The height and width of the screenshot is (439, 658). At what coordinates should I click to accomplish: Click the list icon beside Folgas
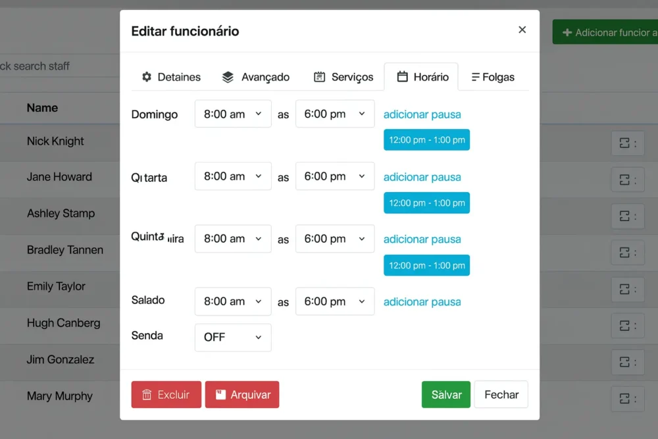[475, 77]
